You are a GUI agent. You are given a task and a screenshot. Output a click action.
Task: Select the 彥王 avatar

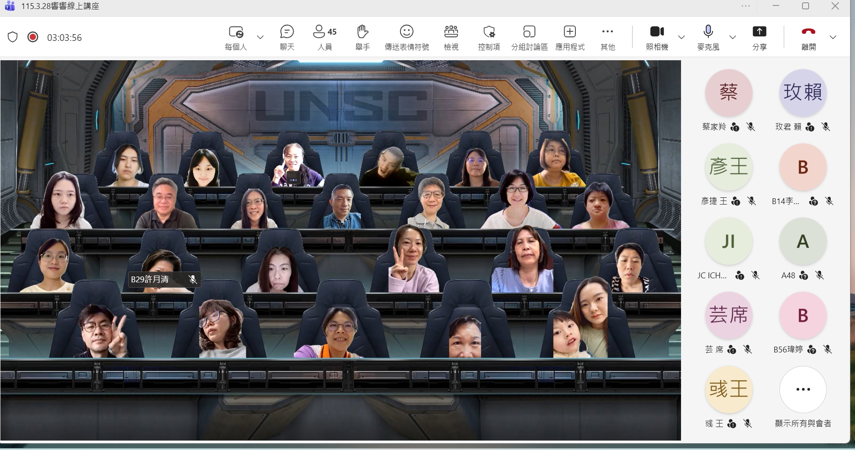pos(729,167)
